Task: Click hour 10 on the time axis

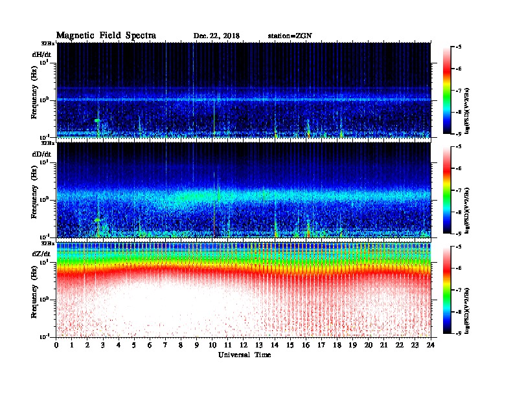Action: click(212, 346)
